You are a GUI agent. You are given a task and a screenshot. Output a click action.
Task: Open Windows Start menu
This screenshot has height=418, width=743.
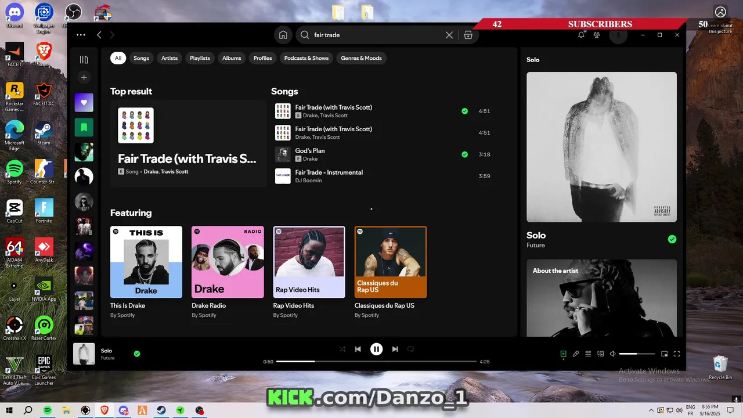click(x=8, y=410)
